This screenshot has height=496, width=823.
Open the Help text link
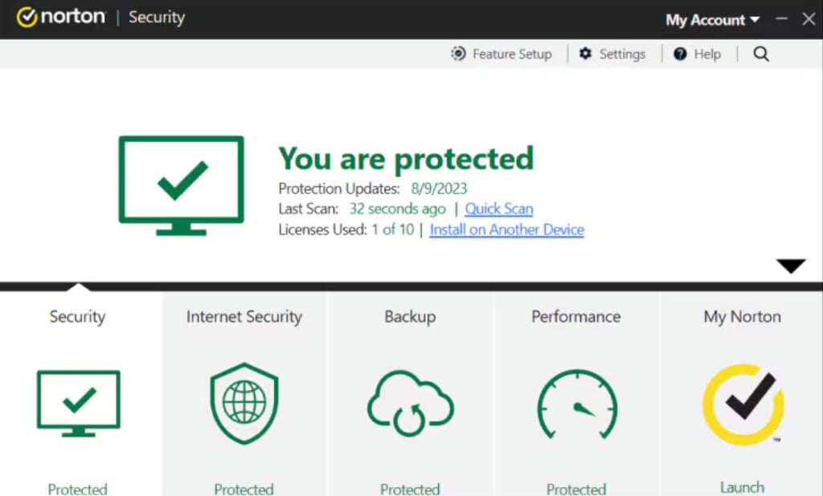click(707, 54)
